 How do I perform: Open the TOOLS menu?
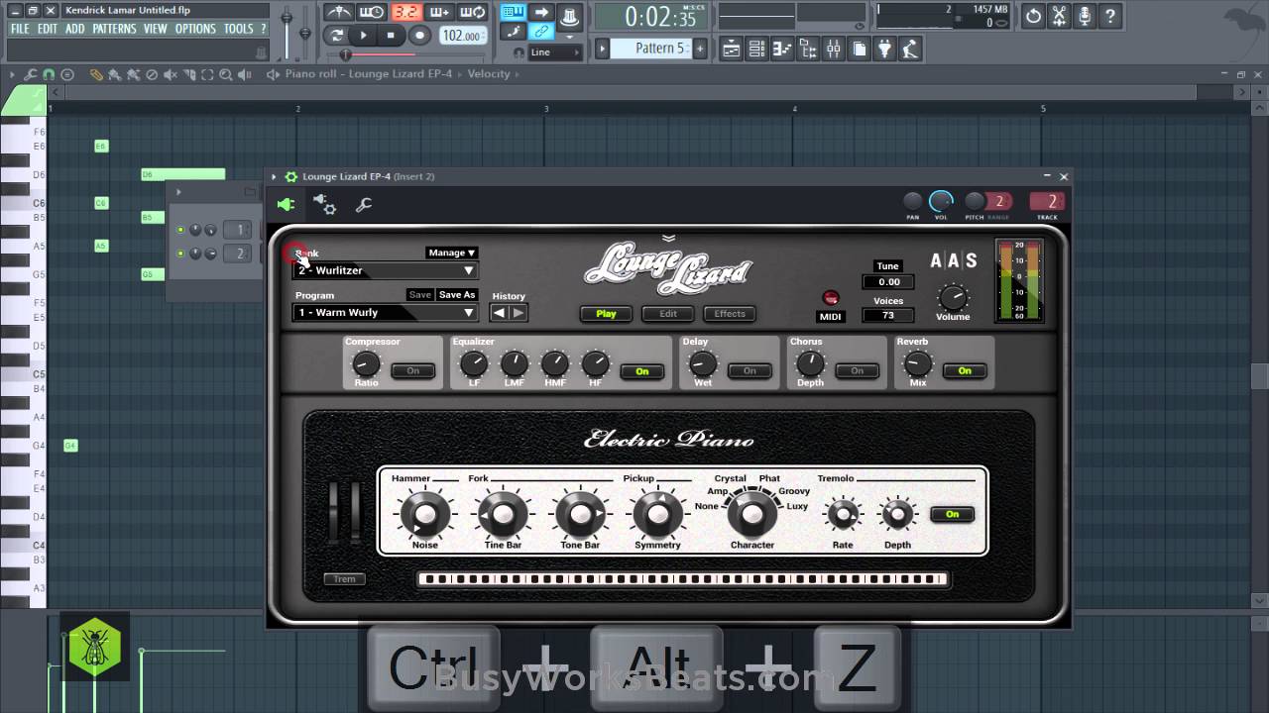click(239, 29)
